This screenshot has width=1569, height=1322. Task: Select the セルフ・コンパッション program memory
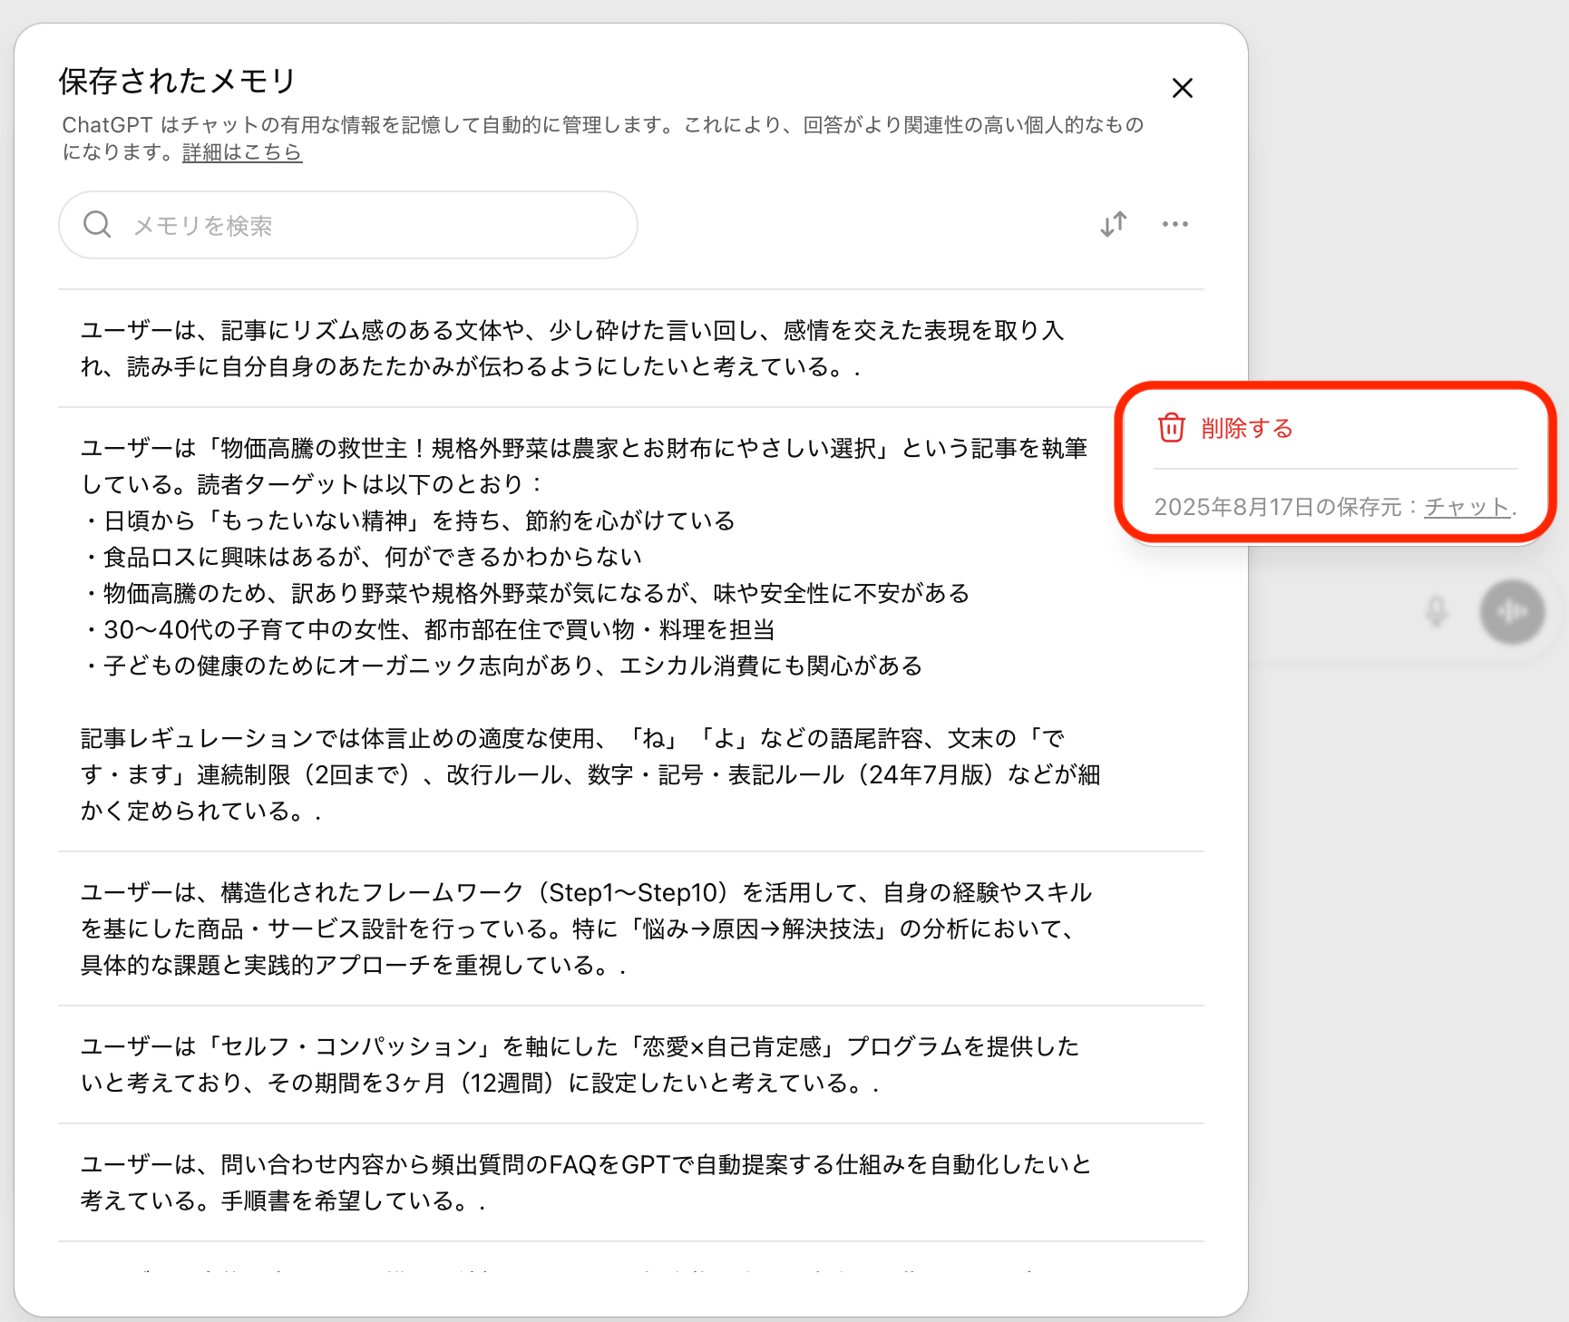click(580, 1064)
